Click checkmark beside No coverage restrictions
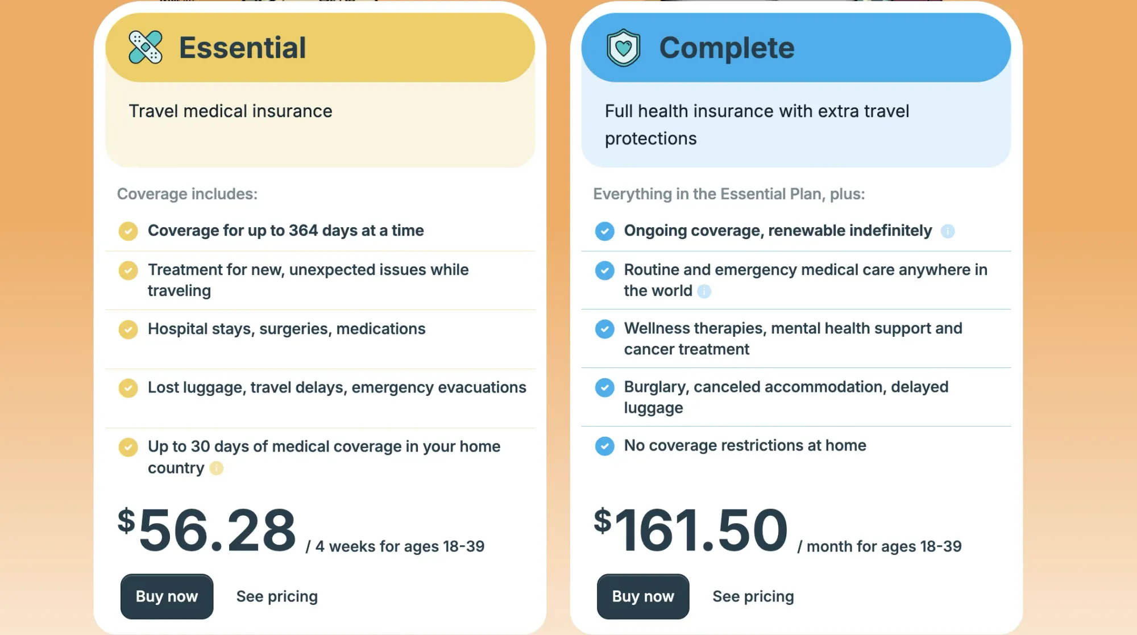 tap(604, 446)
